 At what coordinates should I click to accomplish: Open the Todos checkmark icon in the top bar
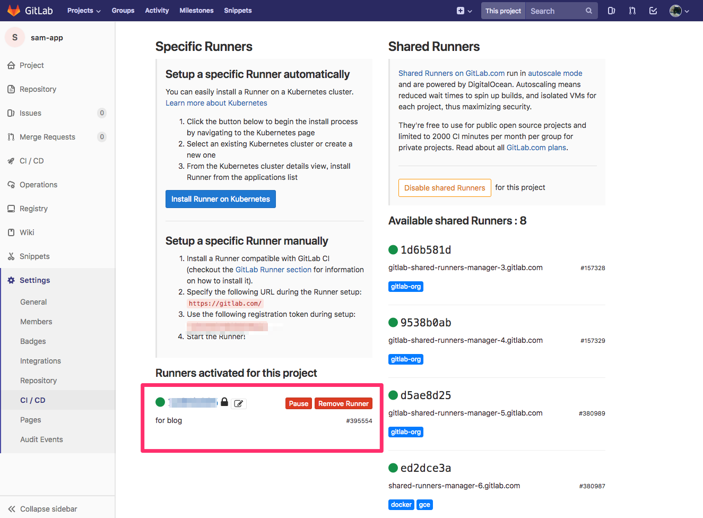click(x=653, y=10)
